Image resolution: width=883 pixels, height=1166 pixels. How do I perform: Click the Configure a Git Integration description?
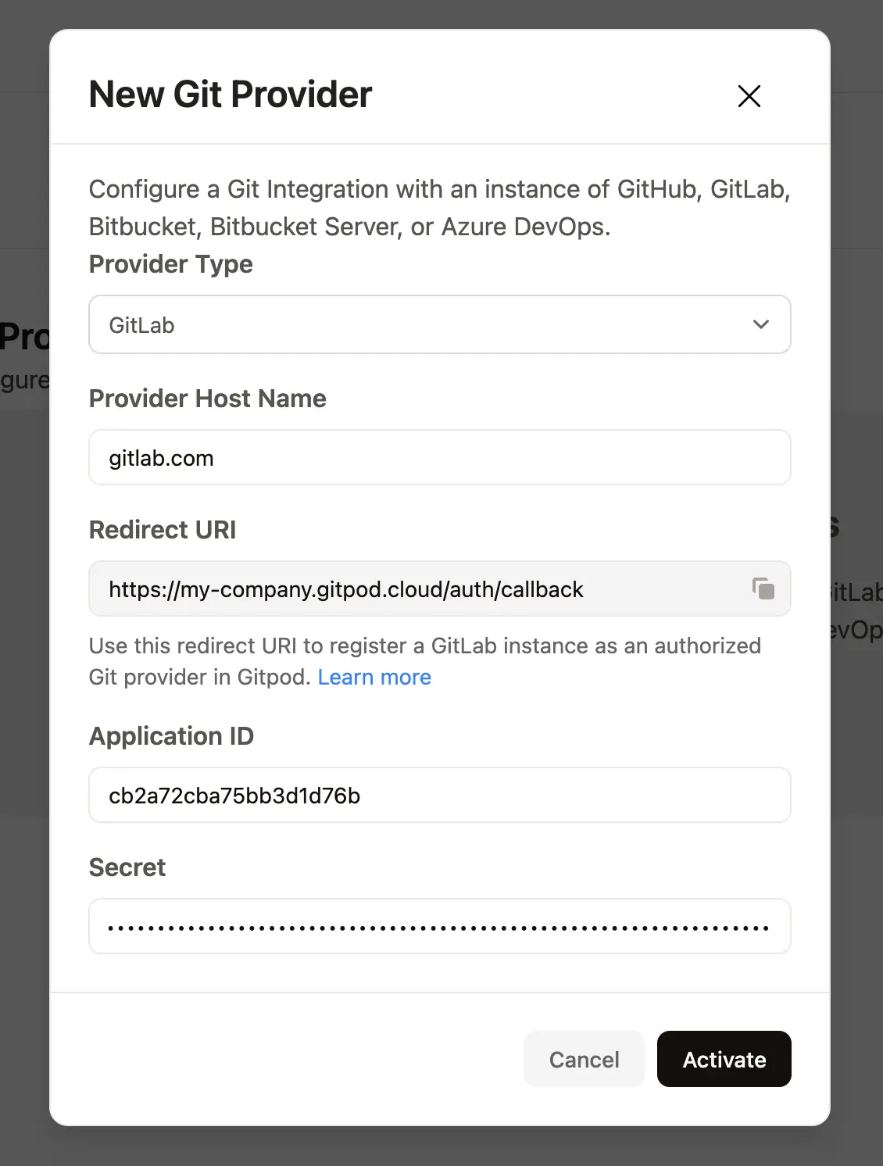point(440,208)
